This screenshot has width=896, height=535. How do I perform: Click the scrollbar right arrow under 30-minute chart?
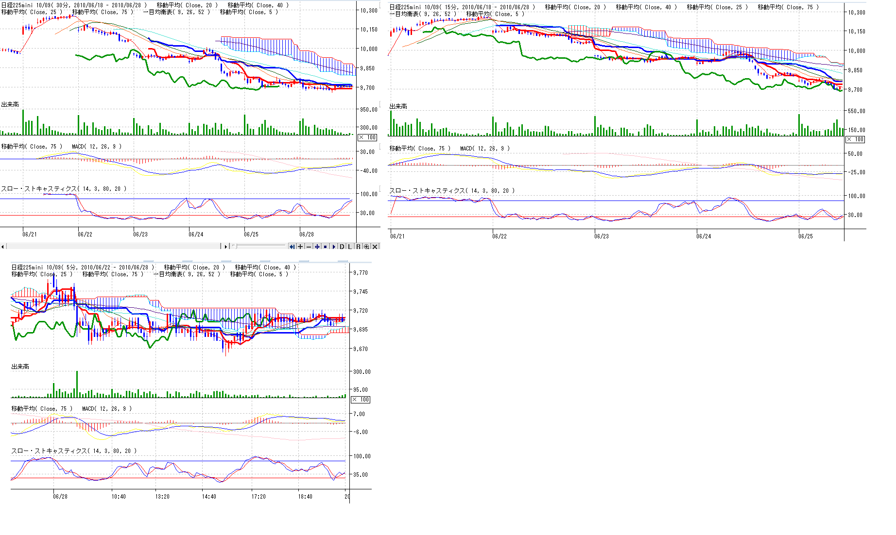tap(225, 247)
